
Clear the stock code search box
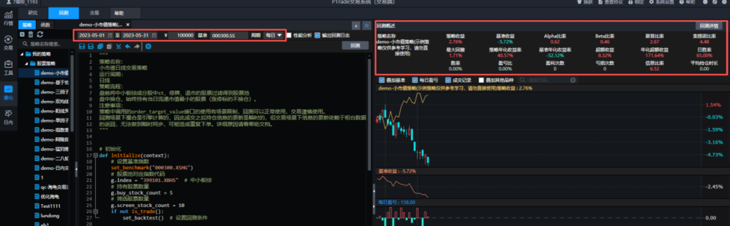pyautogui.click(x=573, y=80)
